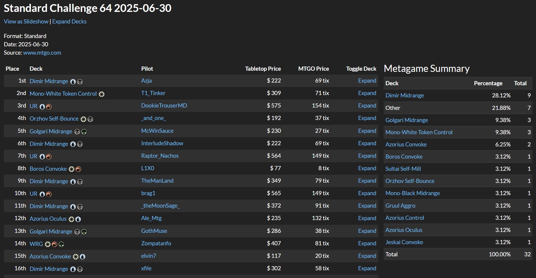Viewport: 536px width, 278px height.
Task: Click the 100.00% total percentage cell
Action: 500,255
